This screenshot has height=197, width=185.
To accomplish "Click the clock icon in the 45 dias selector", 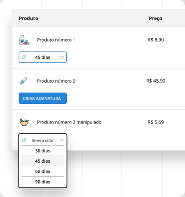I will tap(24, 57).
